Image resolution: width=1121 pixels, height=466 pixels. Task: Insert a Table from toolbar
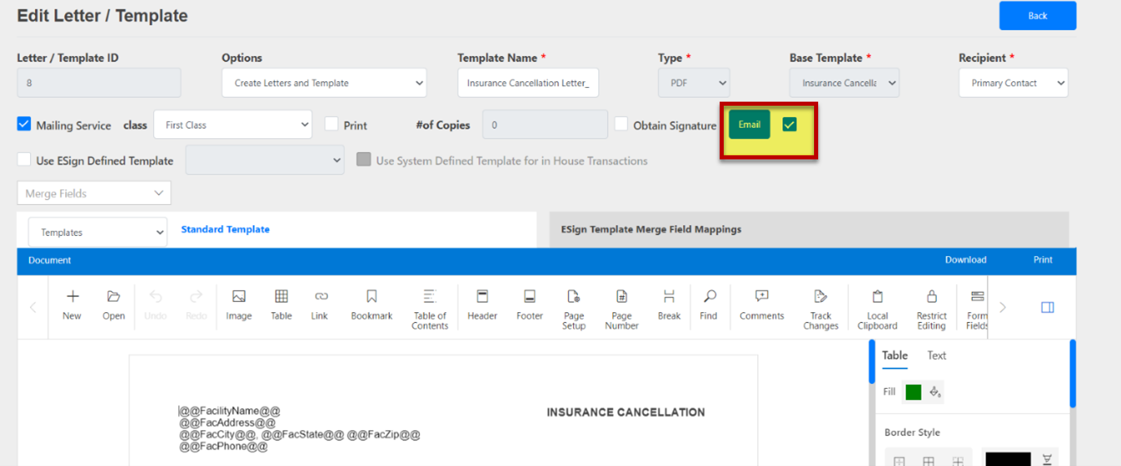281,306
